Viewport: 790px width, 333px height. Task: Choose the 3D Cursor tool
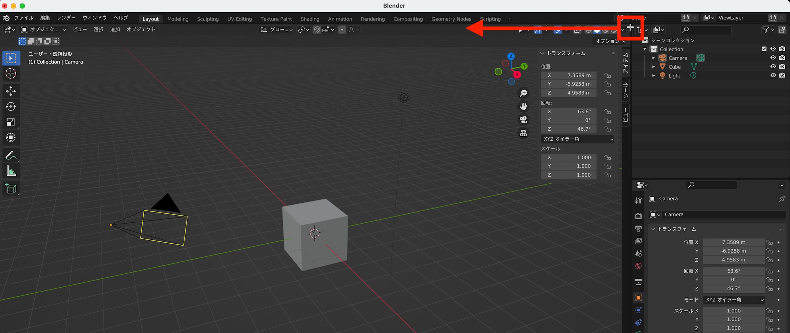click(11, 73)
